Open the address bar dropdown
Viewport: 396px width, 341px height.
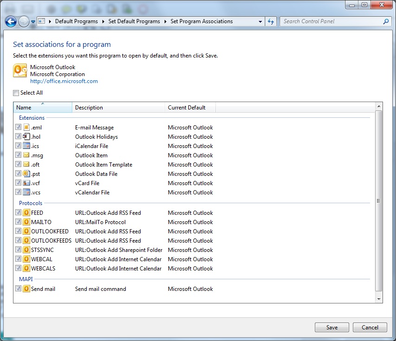(260, 21)
